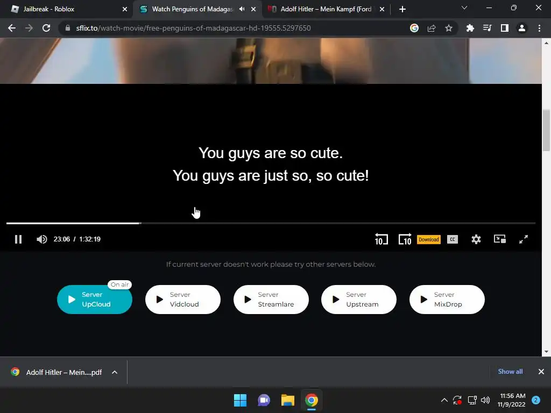
Task: Skip forward 10 seconds in video
Action: 405,239
